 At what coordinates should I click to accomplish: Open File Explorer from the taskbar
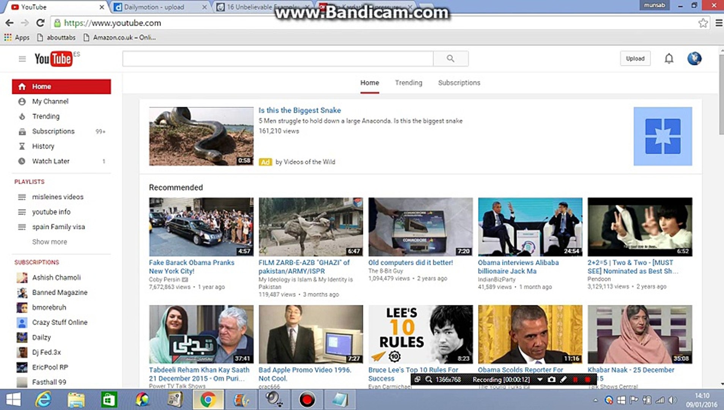coord(76,400)
